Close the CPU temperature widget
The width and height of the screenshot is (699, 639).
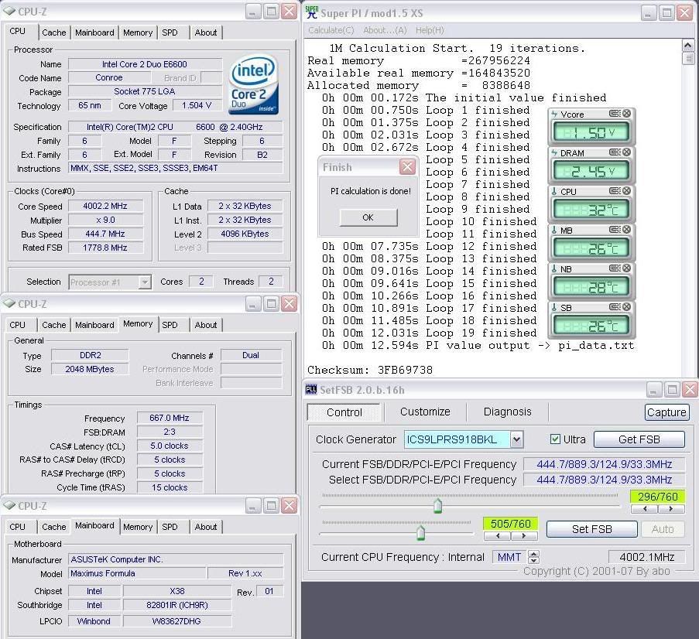626,191
